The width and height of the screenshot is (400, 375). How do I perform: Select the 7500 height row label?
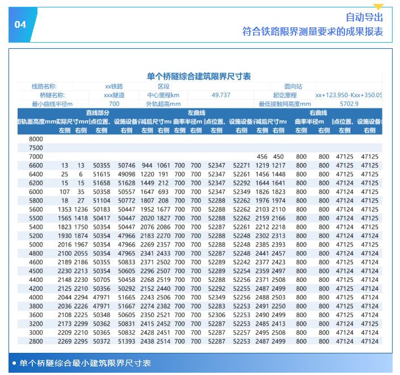[36, 148]
